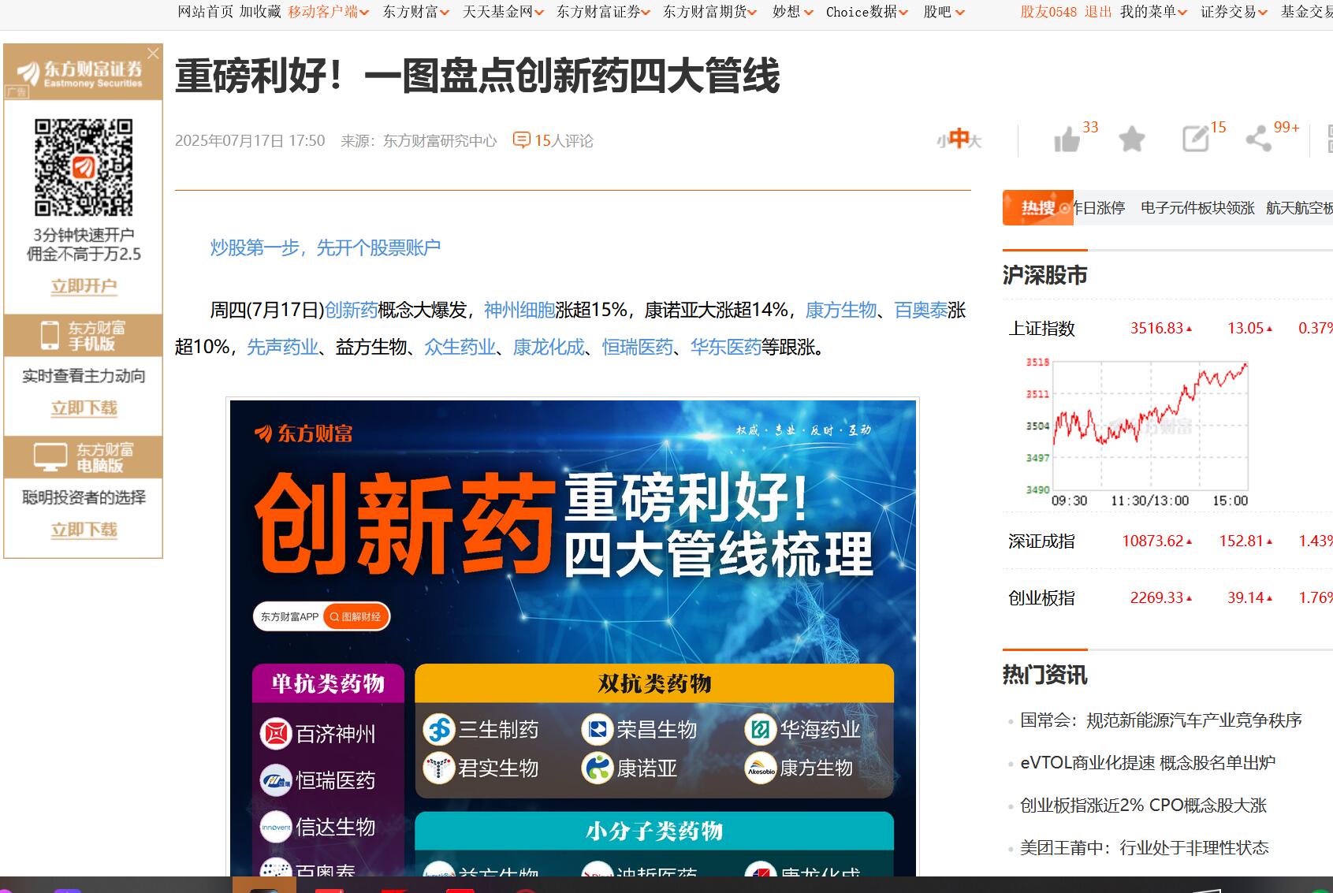
Task: Click the thumbs-up like icon
Action: (1067, 140)
